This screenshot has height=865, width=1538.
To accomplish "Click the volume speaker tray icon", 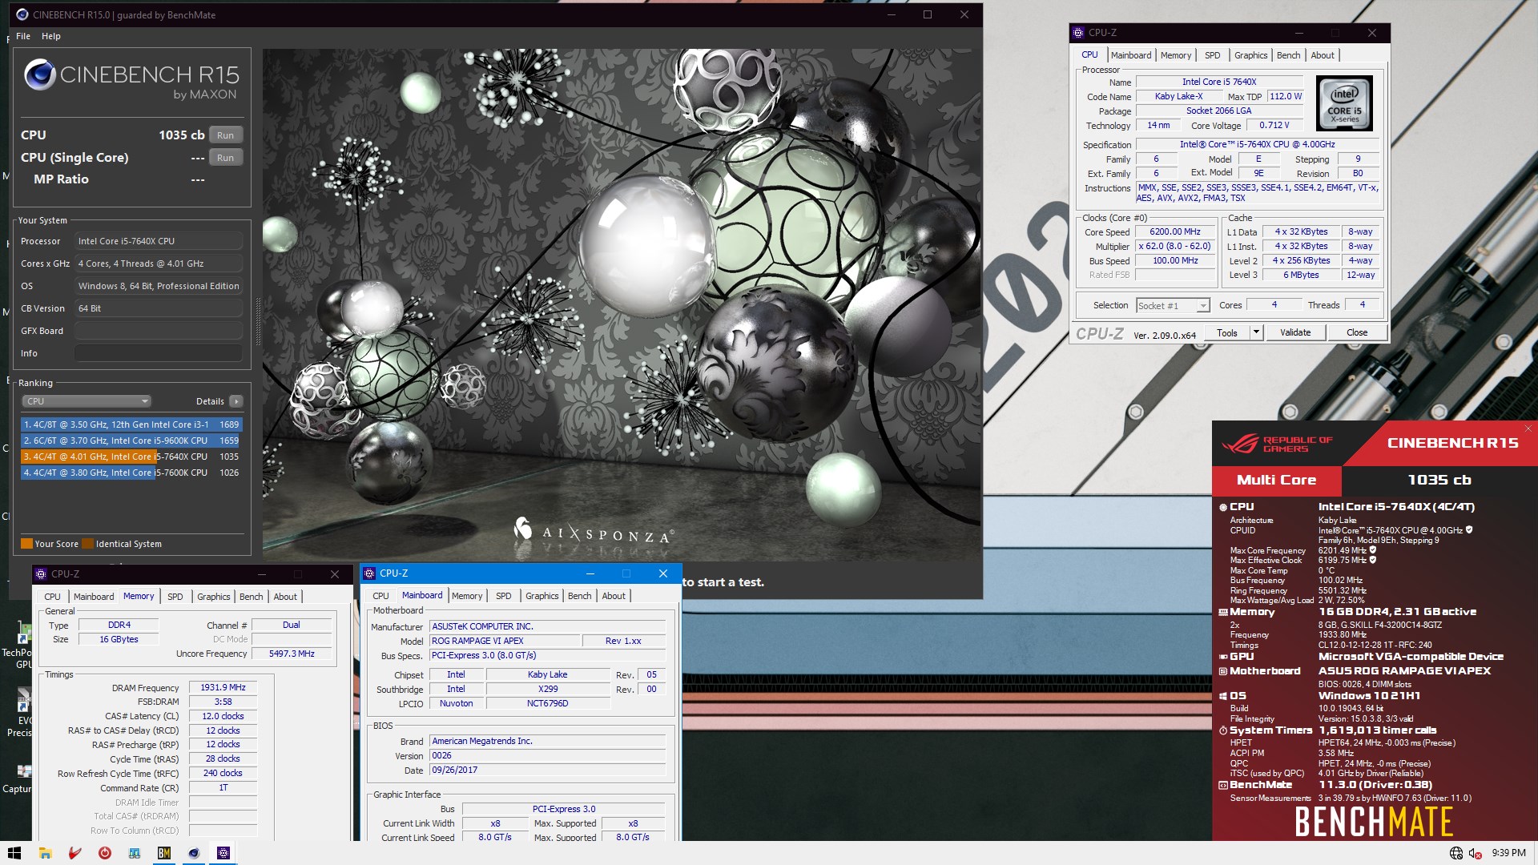I will click(x=1475, y=853).
